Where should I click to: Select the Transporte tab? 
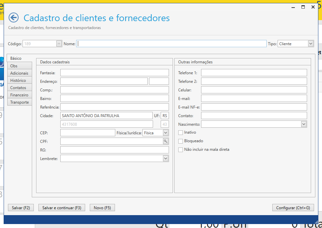[x=20, y=102]
